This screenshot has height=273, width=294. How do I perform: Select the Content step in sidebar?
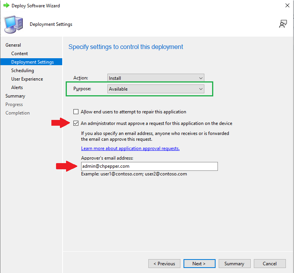tap(19, 54)
